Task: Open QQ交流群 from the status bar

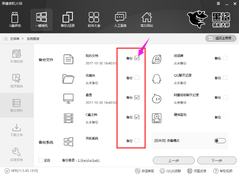Action: tap(162, 171)
